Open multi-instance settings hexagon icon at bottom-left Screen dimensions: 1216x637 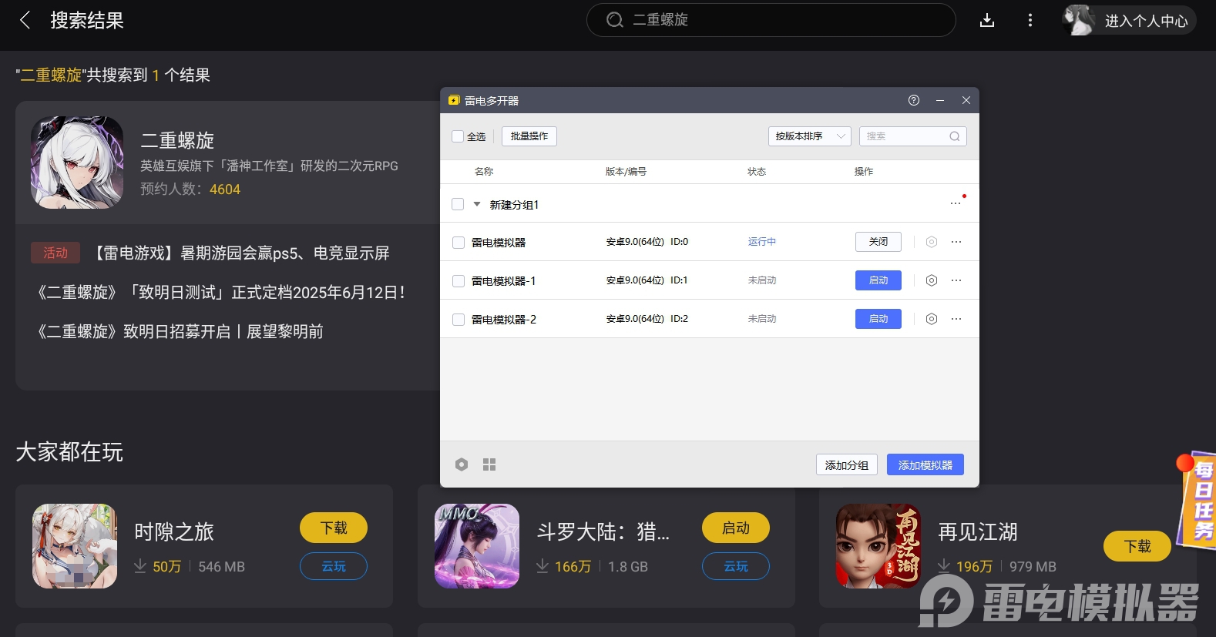tap(462, 464)
